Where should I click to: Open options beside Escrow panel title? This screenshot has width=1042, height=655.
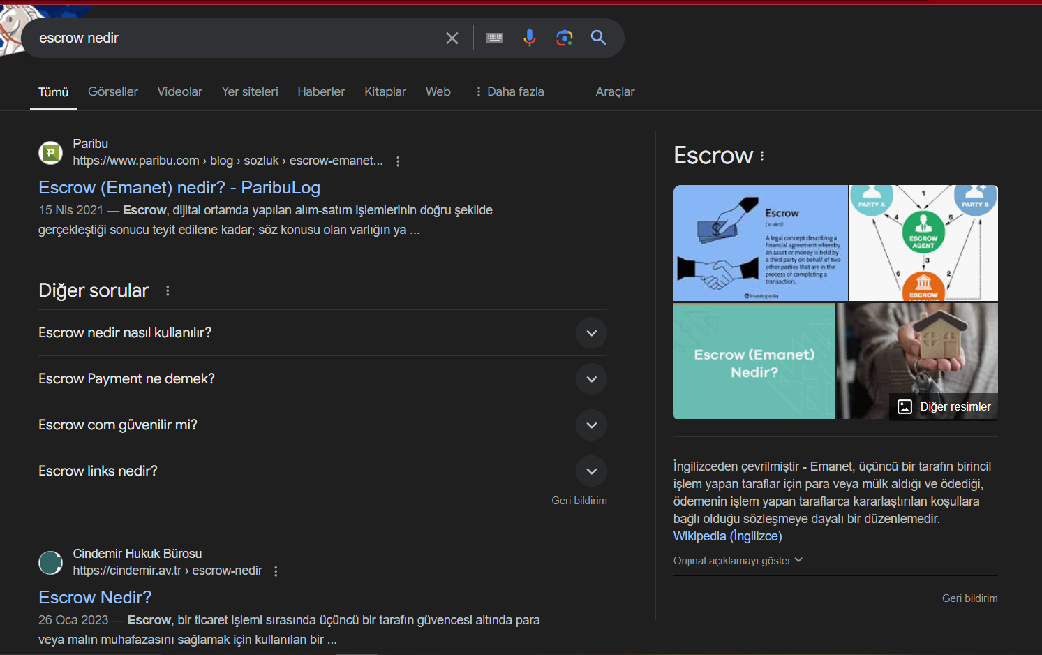pyautogui.click(x=762, y=156)
